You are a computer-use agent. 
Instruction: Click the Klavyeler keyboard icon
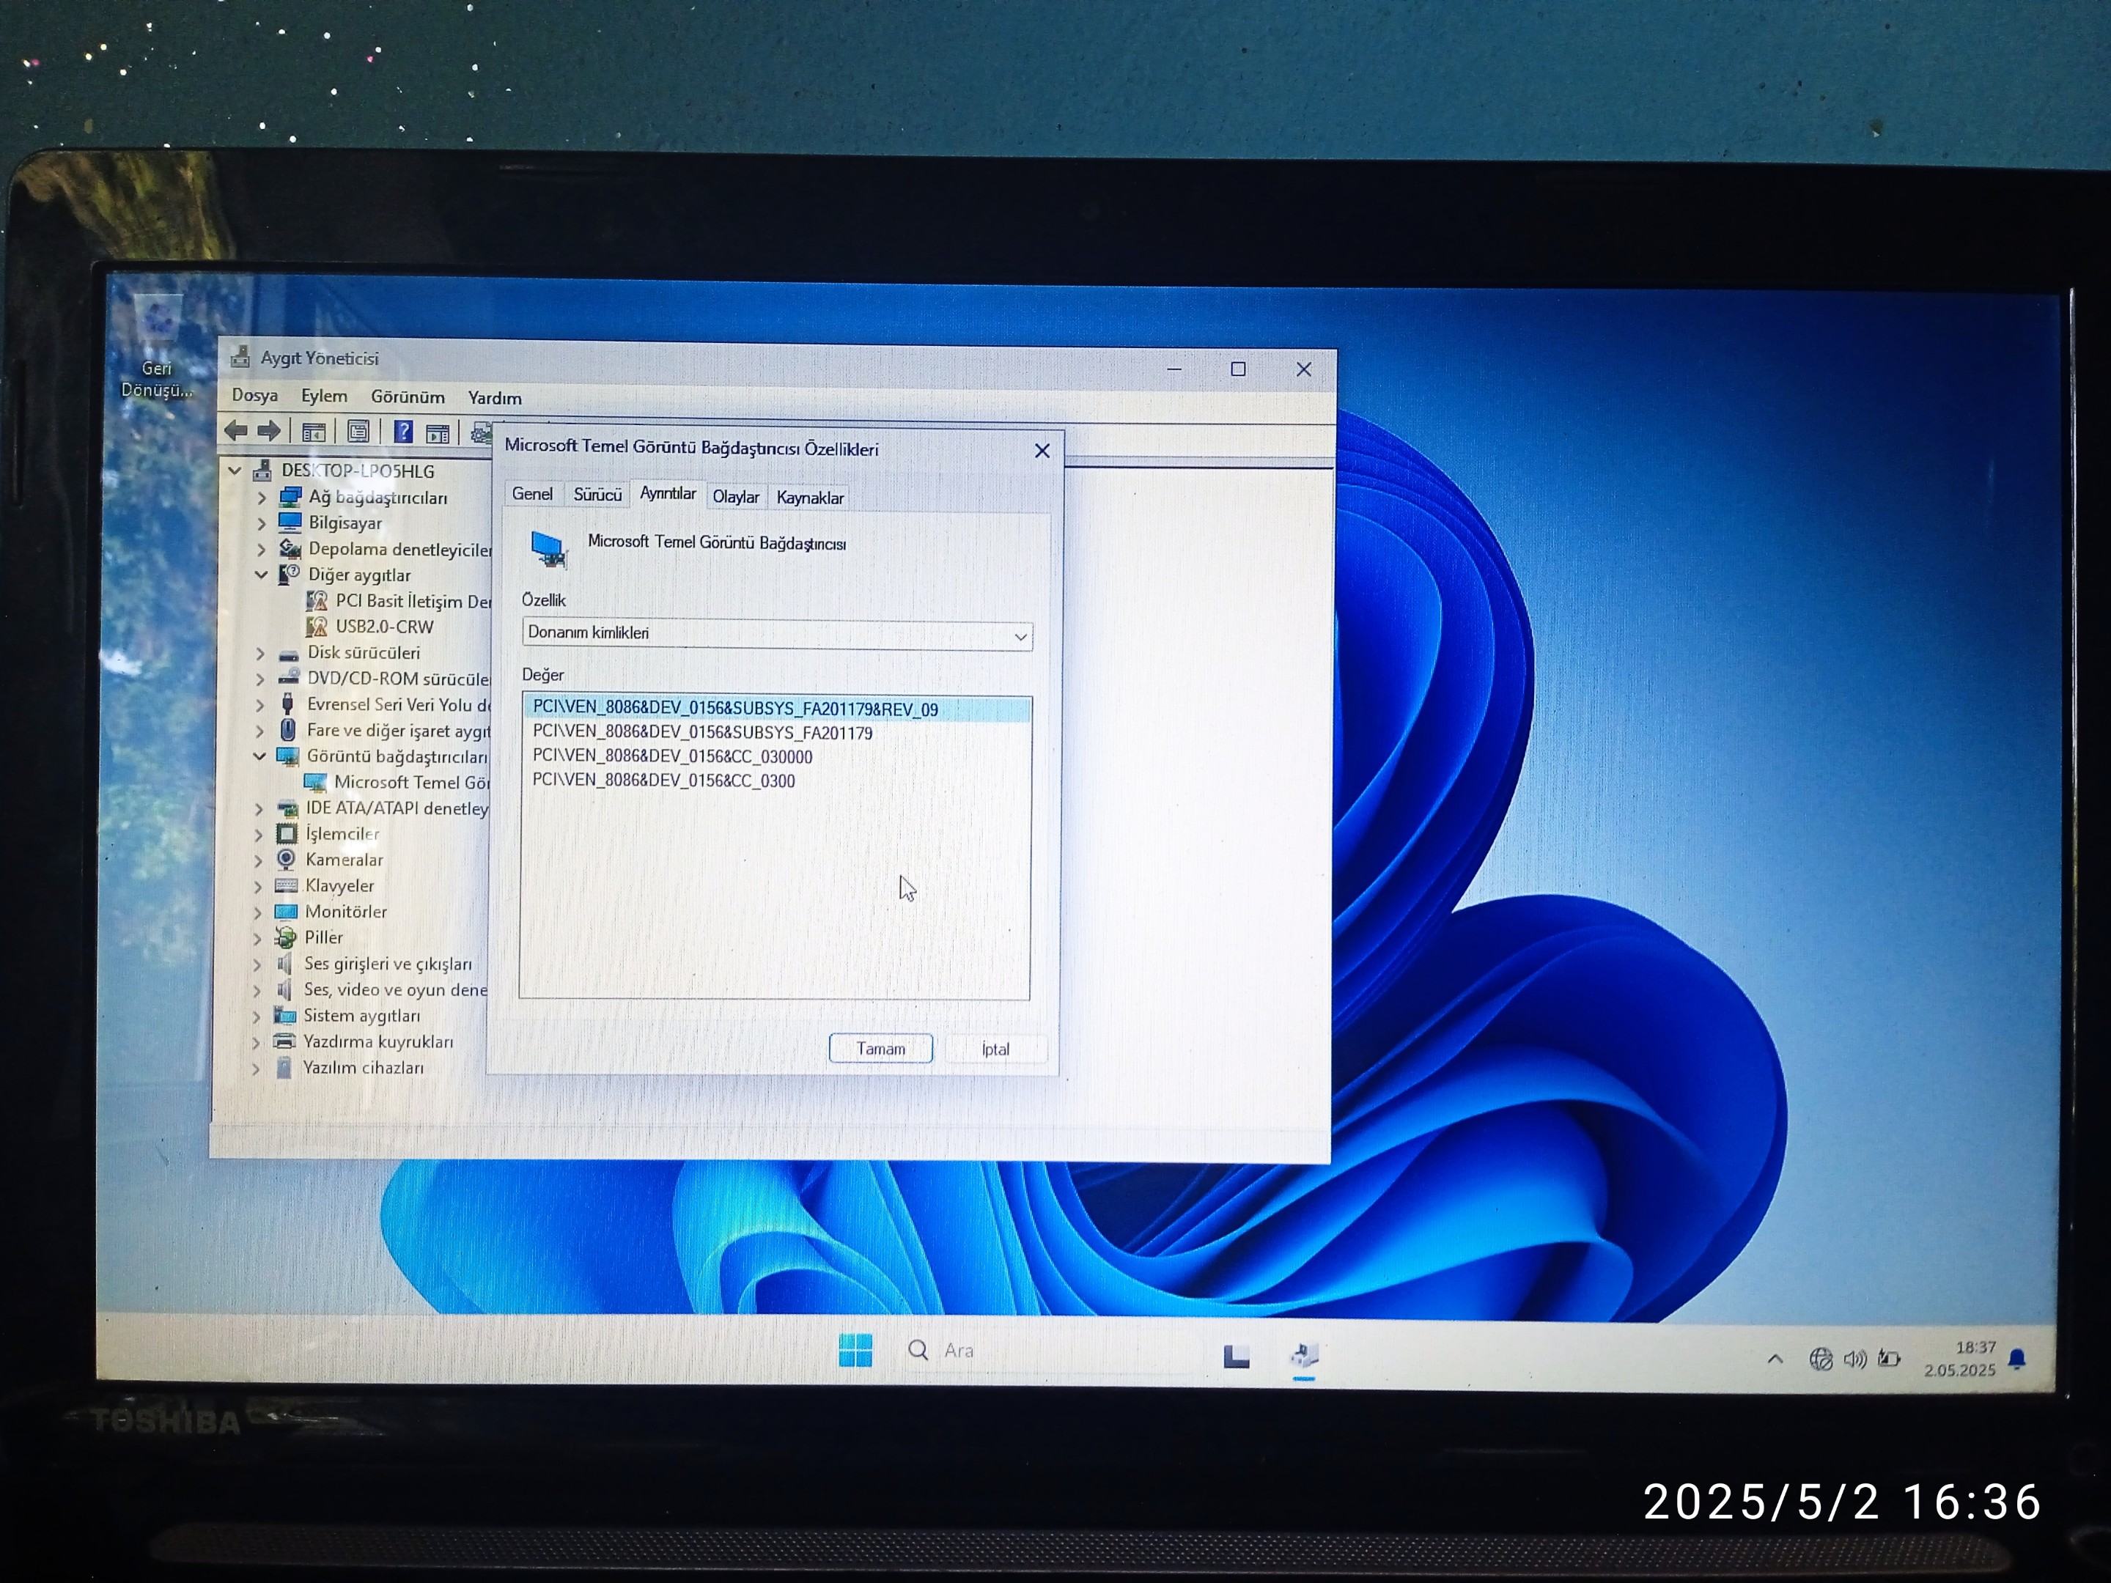coord(287,885)
